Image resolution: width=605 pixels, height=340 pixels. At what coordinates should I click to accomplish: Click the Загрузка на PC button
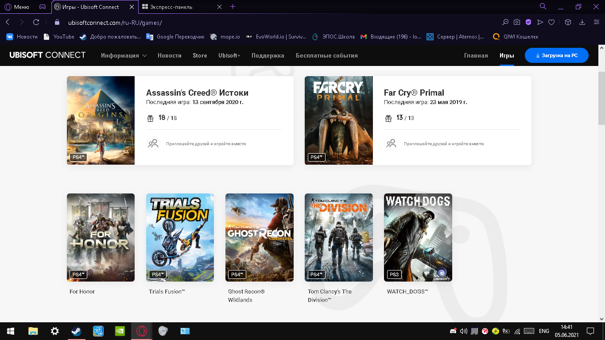click(557, 55)
